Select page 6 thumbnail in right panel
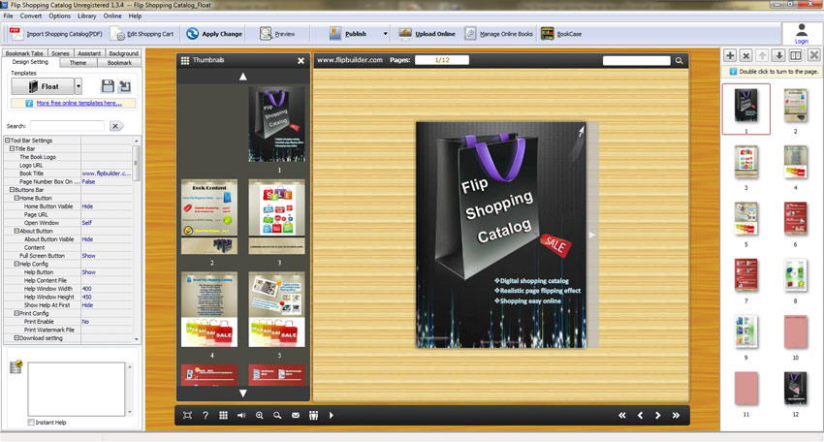Image resolution: width=824 pixels, height=442 pixels. [x=796, y=218]
